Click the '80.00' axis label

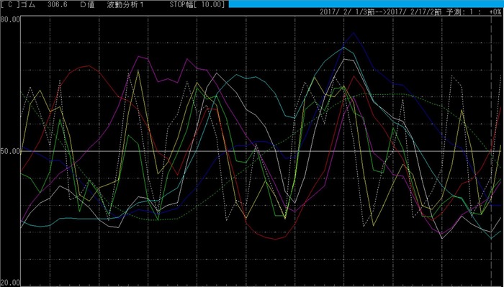(10, 19)
